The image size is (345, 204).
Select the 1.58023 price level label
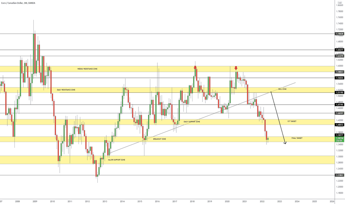tap(339, 72)
